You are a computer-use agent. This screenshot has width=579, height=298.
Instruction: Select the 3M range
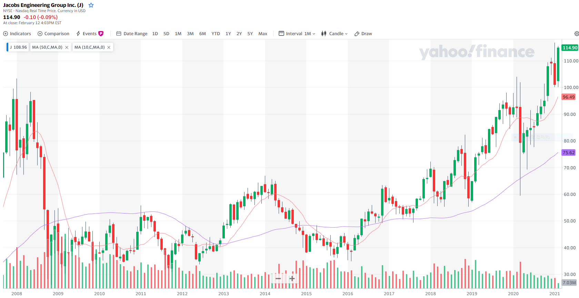point(190,33)
